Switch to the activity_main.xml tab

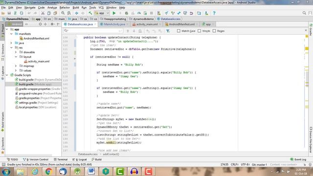[x=147, y=24]
